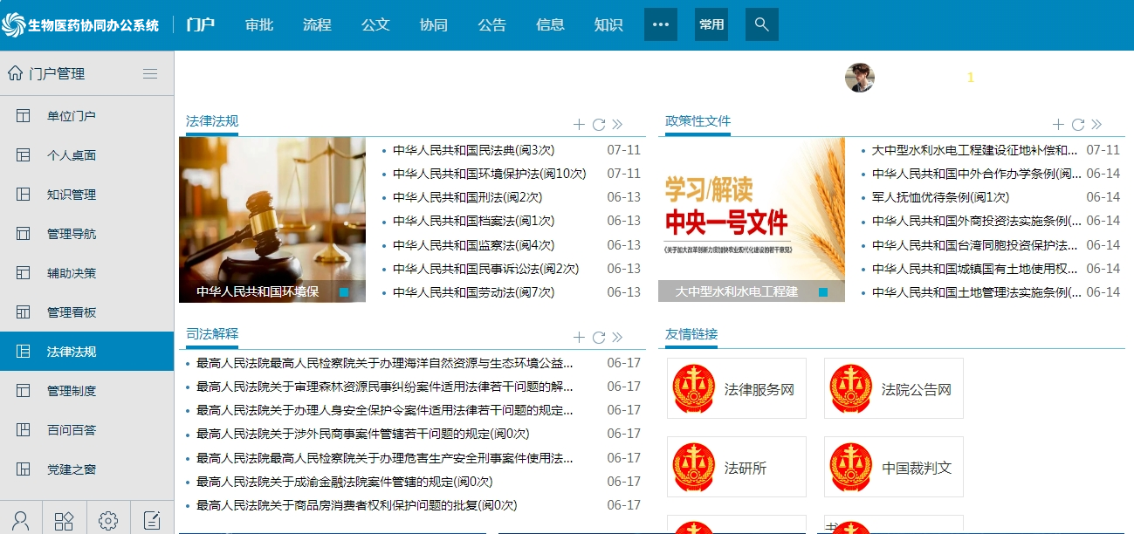Image resolution: width=1134 pixels, height=534 pixels.
Task: Open the 中国裁判文 friendly link
Action: (x=893, y=467)
